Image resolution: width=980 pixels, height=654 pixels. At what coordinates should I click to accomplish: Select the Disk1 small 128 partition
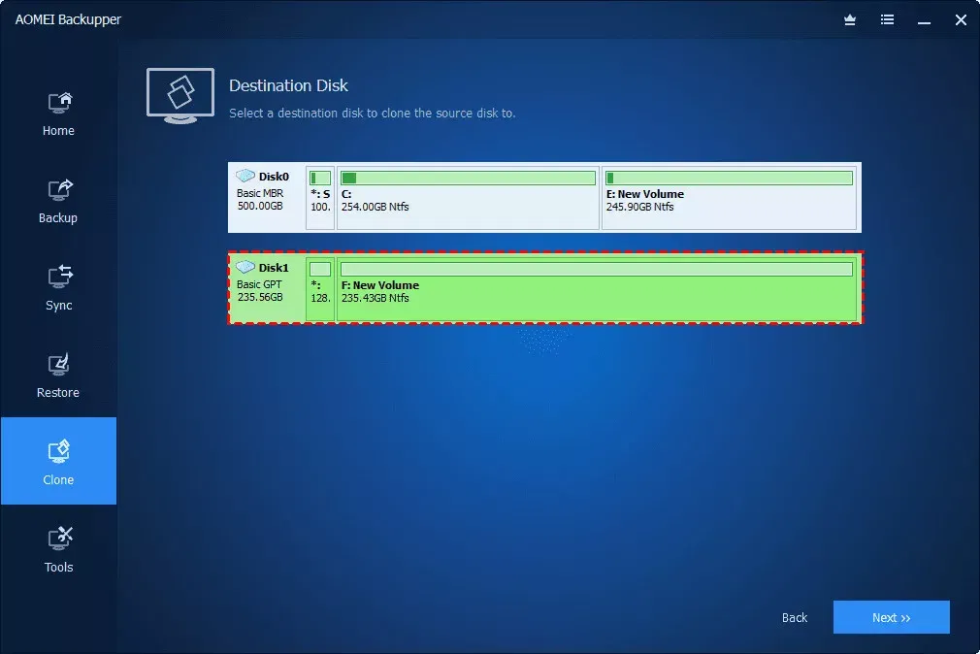tap(320, 289)
